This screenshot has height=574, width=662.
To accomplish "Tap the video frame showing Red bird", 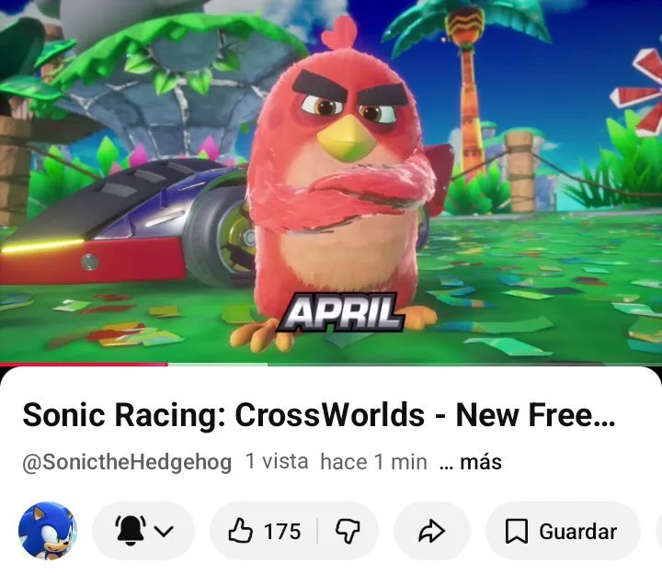I will (331, 181).
